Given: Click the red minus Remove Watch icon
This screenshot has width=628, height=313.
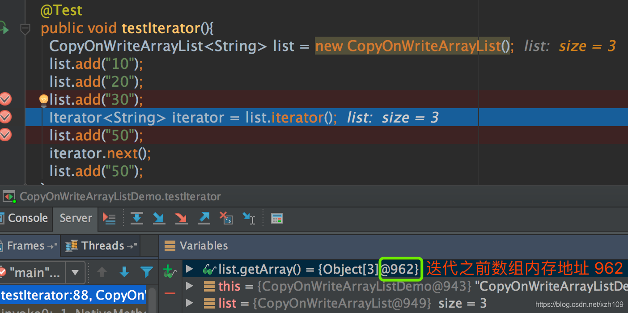Looking at the screenshot, I should 170,293.
